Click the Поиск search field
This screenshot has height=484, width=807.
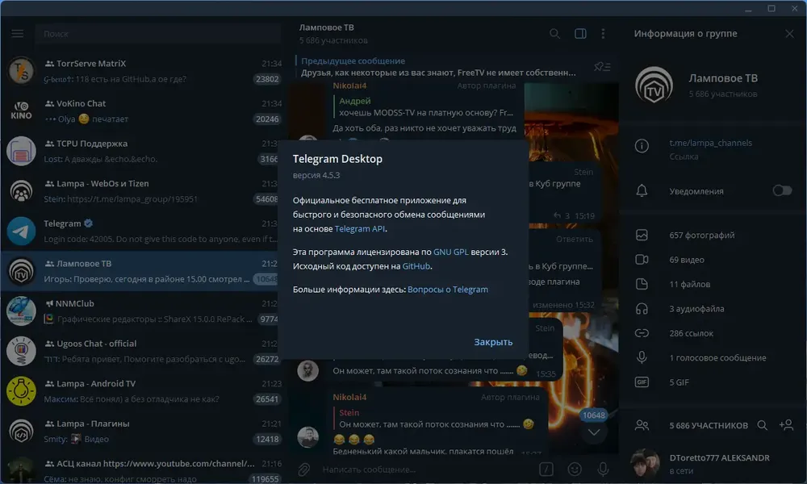(x=157, y=33)
